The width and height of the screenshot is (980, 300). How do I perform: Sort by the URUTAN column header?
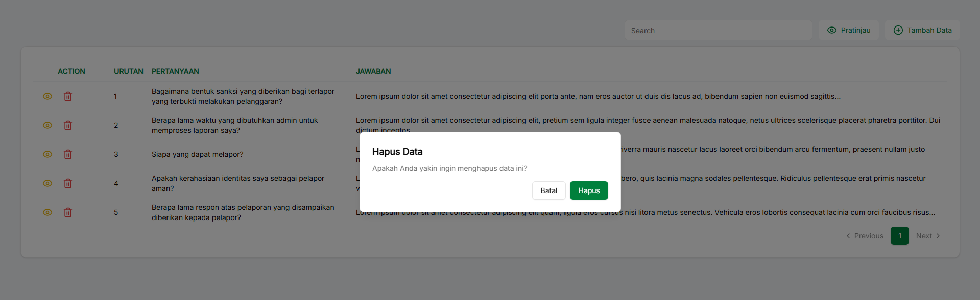(128, 71)
